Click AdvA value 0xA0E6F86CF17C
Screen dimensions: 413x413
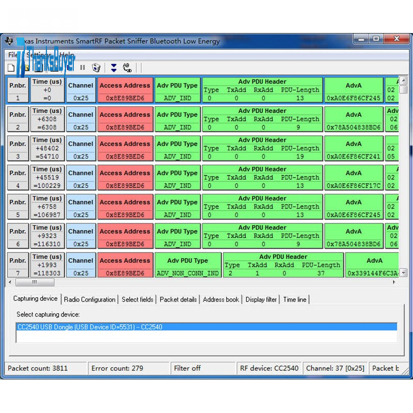point(354,186)
